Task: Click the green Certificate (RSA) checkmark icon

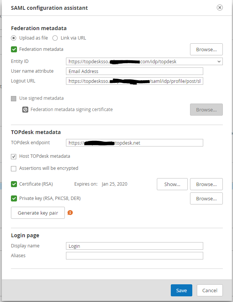Action: click(x=13, y=184)
